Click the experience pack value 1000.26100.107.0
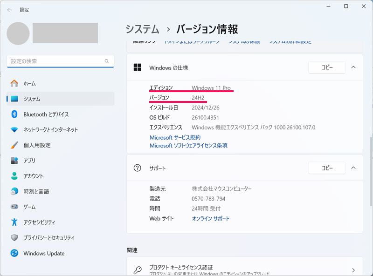Screen dimensions: 373x276 (x=294, y=128)
